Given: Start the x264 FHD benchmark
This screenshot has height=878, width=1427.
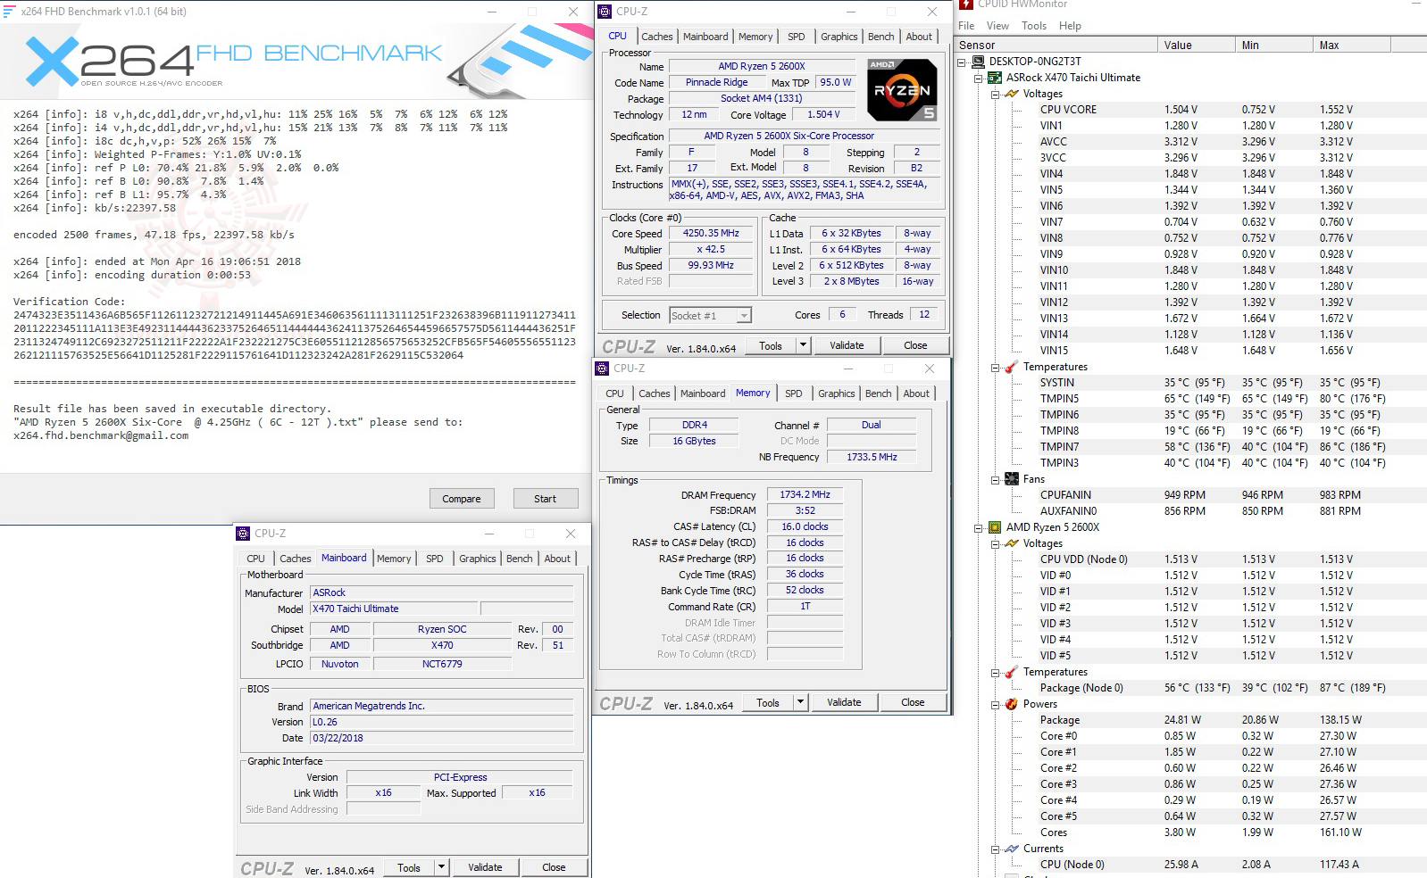Looking at the screenshot, I should point(545,499).
